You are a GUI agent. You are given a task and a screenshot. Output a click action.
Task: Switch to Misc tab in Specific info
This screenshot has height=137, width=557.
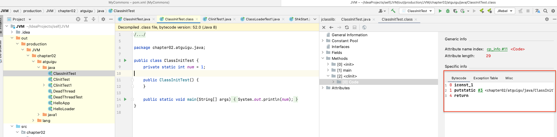pos(509,78)
